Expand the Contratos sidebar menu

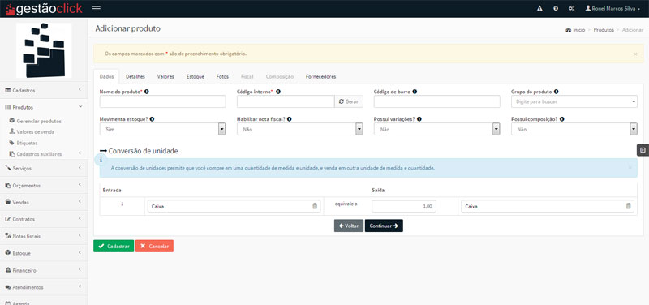[x=44, y=219]
